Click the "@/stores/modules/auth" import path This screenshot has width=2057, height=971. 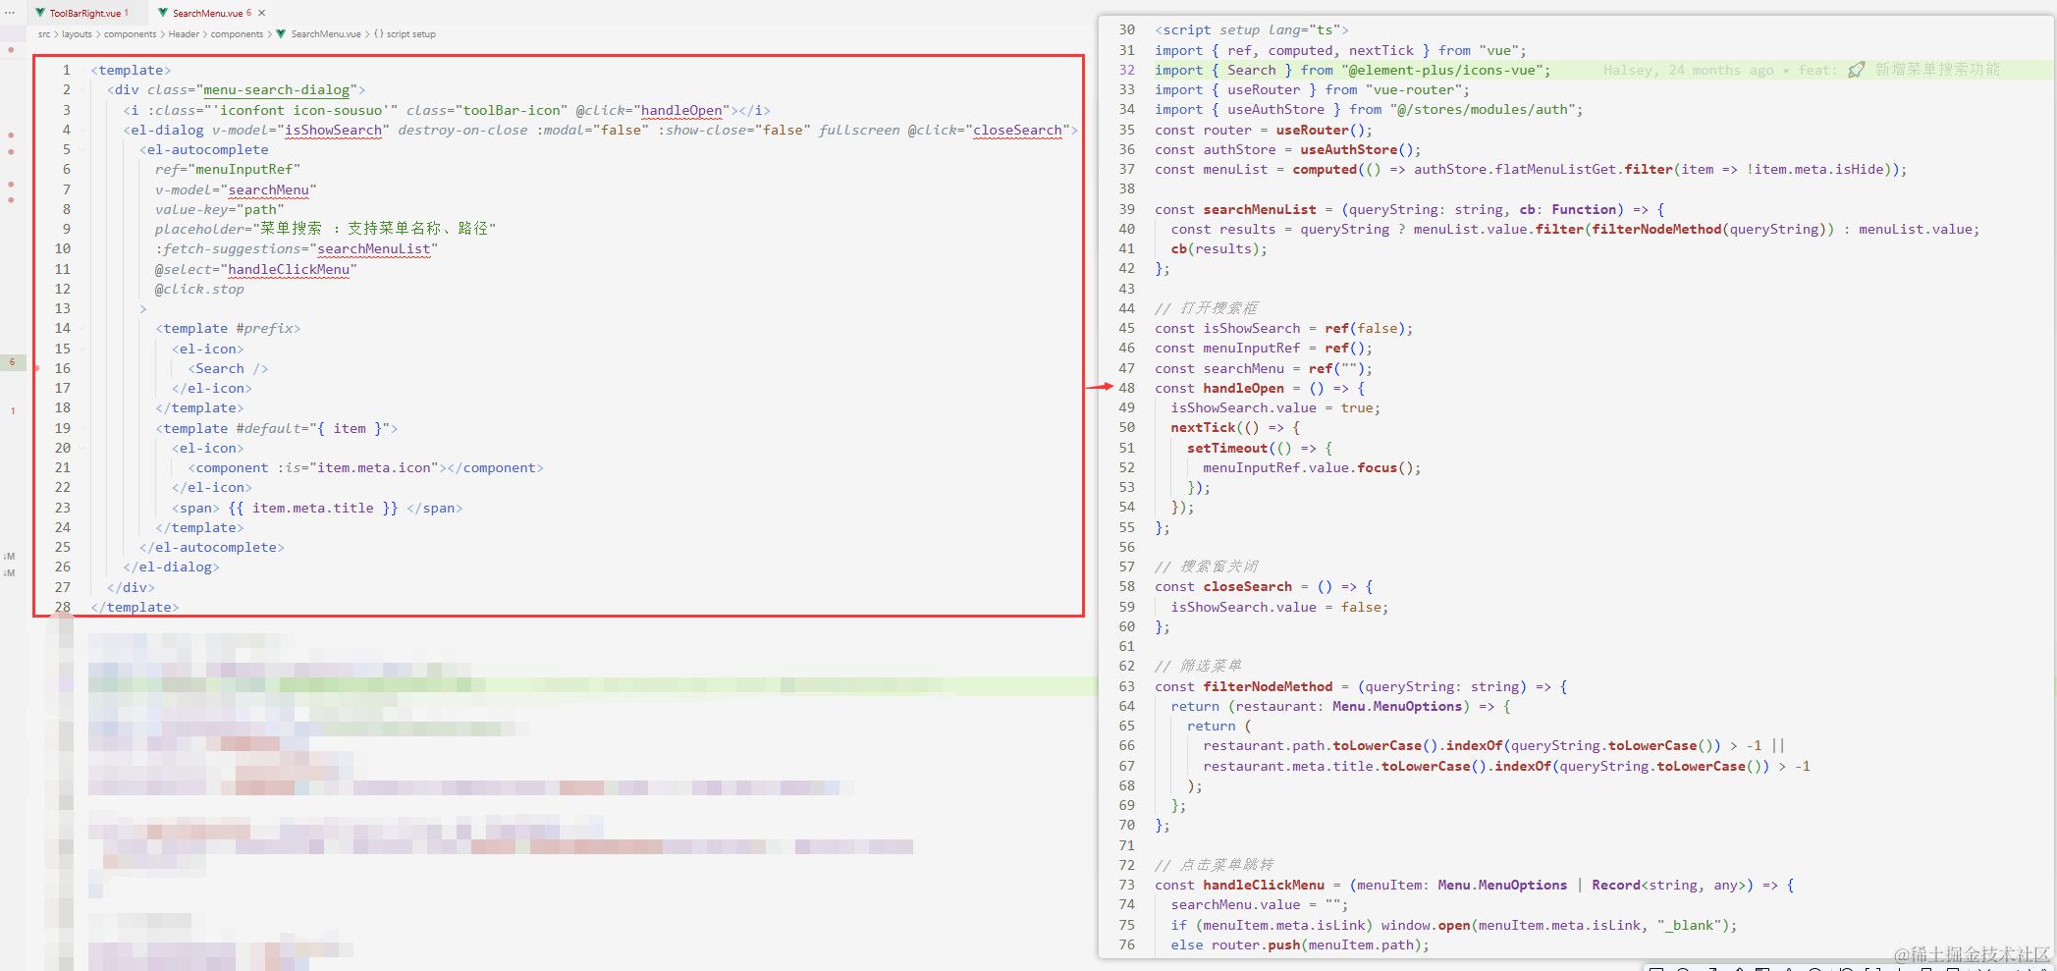click(1483, 110)
